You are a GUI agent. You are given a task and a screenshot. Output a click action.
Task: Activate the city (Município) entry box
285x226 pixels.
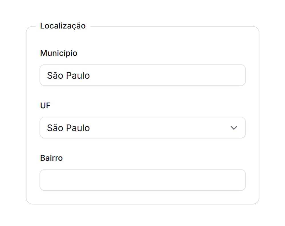pos(142,76)
